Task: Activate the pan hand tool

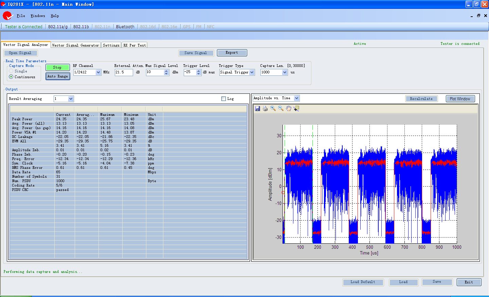Action: tap(289, 108)
